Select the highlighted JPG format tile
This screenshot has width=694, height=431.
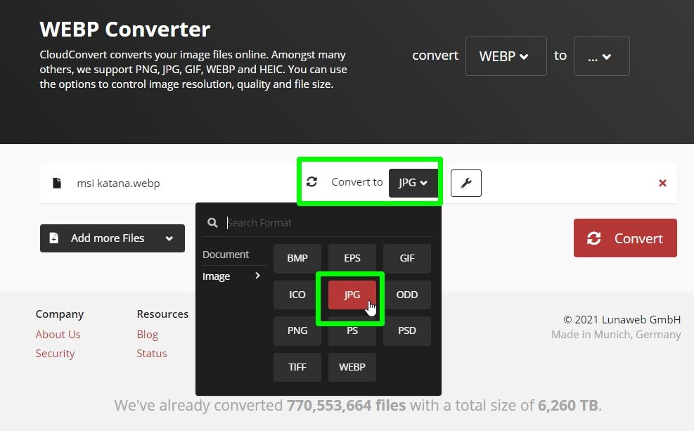click(x=352, y=295)
